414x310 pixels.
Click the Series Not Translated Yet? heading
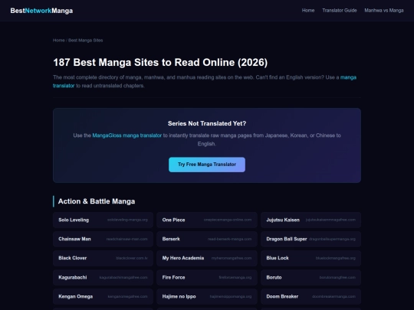(207, 123)
